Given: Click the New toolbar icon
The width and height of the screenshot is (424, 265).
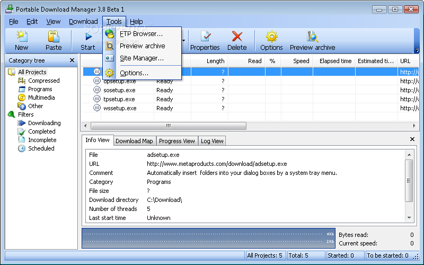Looking at the screenshot, I should tap(22, 37).
